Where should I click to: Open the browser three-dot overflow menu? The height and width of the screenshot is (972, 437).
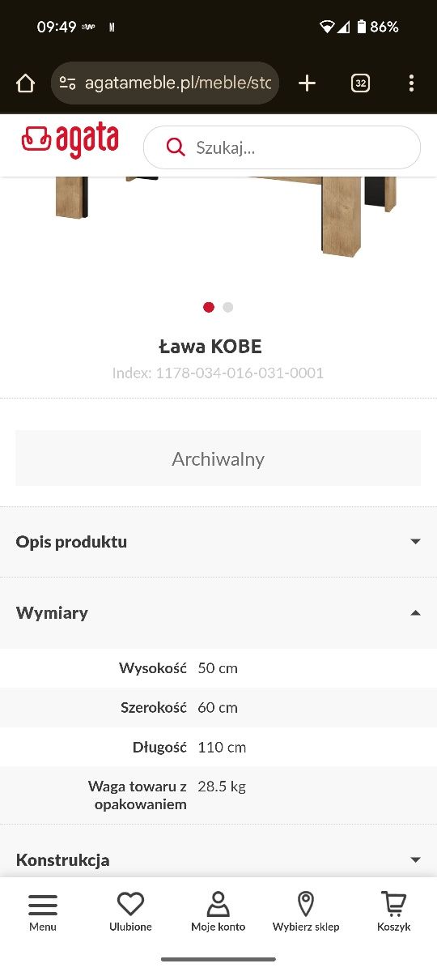click(x=411, y=83)
